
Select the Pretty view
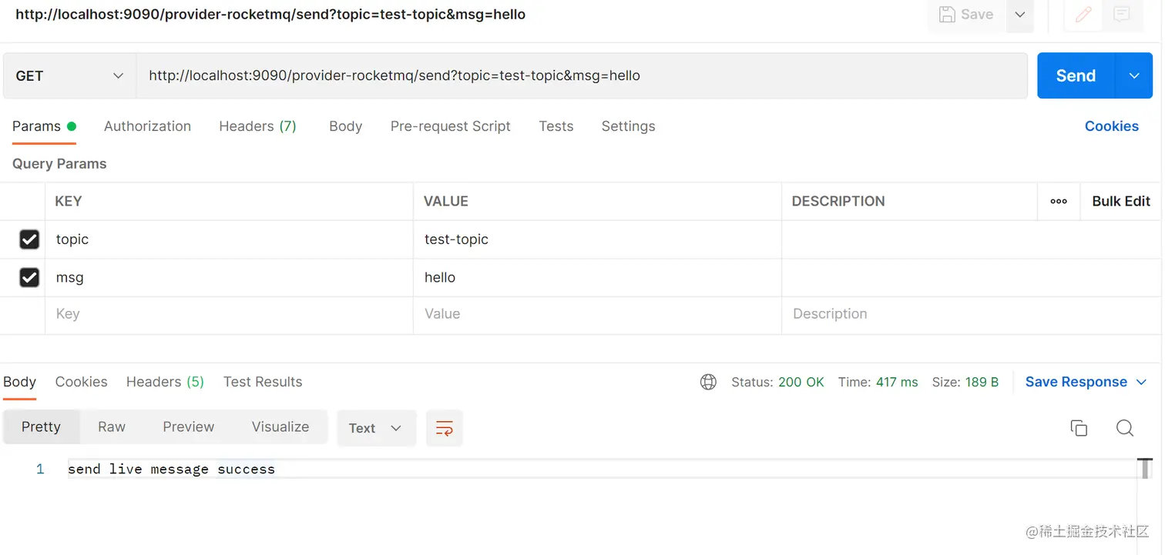41,427
